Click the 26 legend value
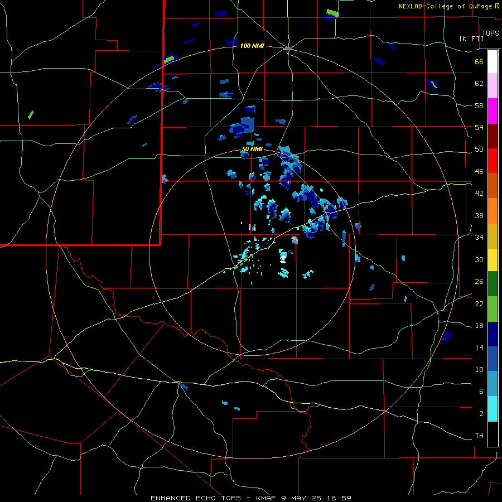 tap(479, 282)
